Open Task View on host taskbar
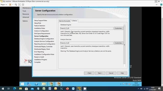The width and height of the screenshot is (163, 91). 8,89
